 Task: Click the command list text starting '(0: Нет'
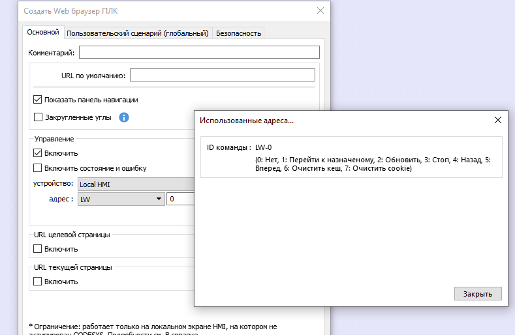373,164
